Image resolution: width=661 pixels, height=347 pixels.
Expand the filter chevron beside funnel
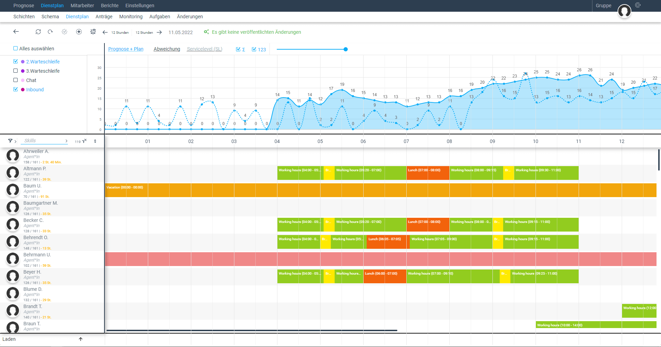[x=16, y=141]
